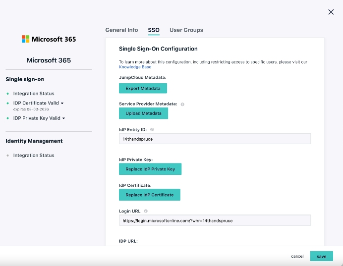Image resolution: width=343 pixels, height=266 pixels.
Task: Save the SSO configuration
Action: 321,256
